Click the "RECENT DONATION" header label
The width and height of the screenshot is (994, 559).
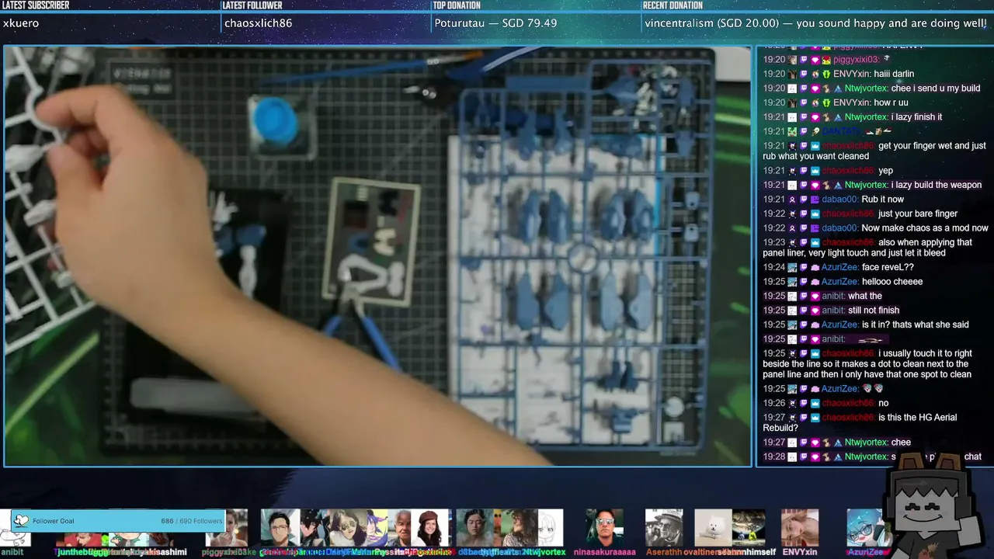pos(673,5)
